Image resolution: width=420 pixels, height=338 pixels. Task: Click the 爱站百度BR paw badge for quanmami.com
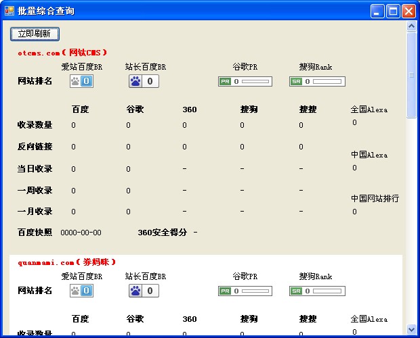pos(82,291)
